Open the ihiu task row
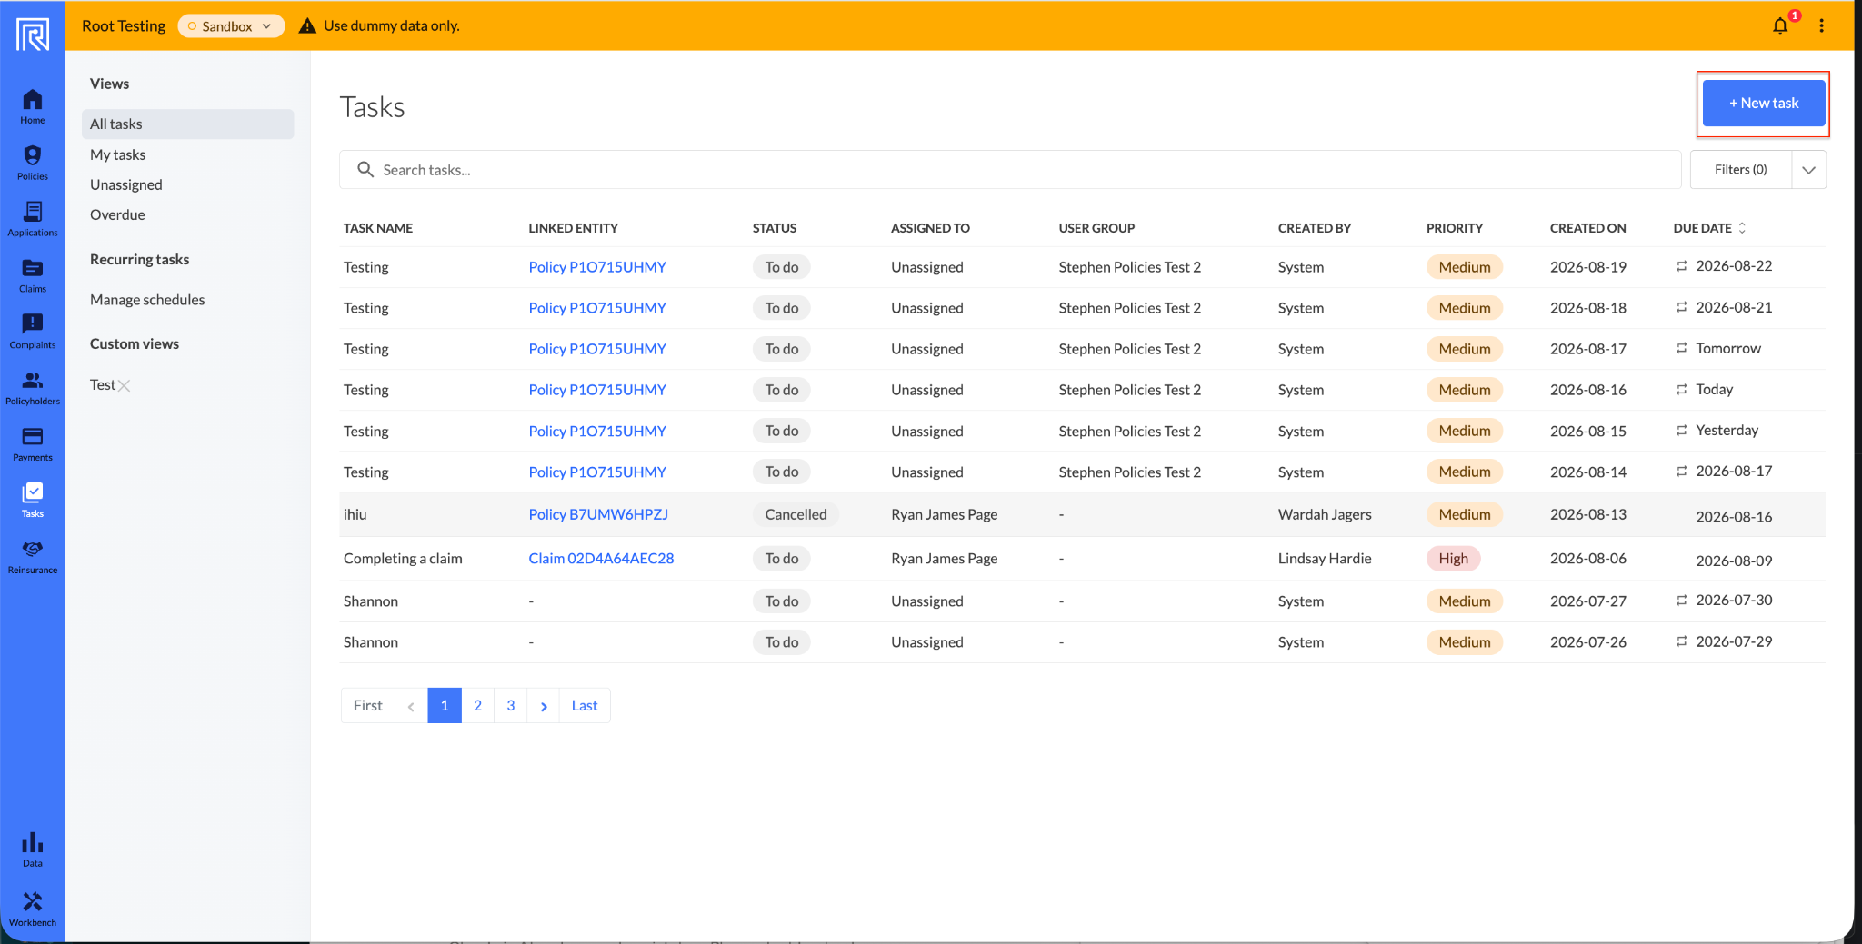The height and width of the screenshot is (944, 1862). (1082, 514)
